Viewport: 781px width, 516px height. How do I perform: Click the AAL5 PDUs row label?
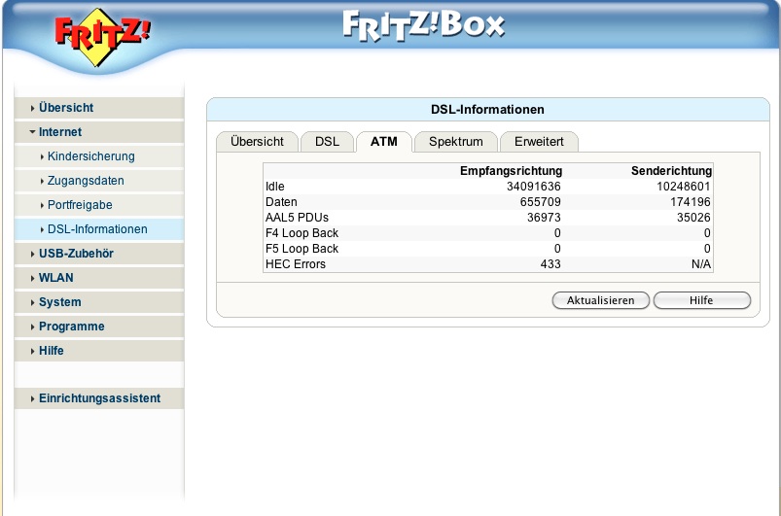pos(297,218)
